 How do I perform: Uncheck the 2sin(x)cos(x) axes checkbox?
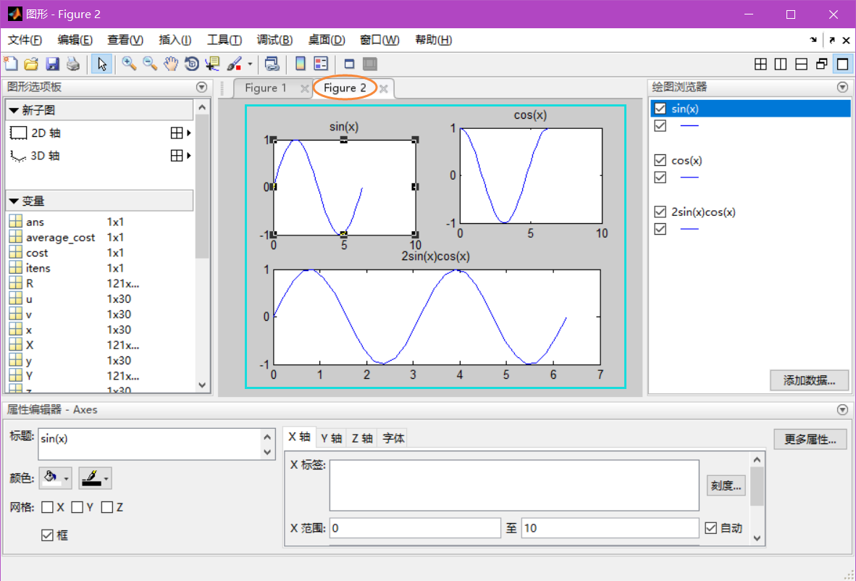point(660,212)
